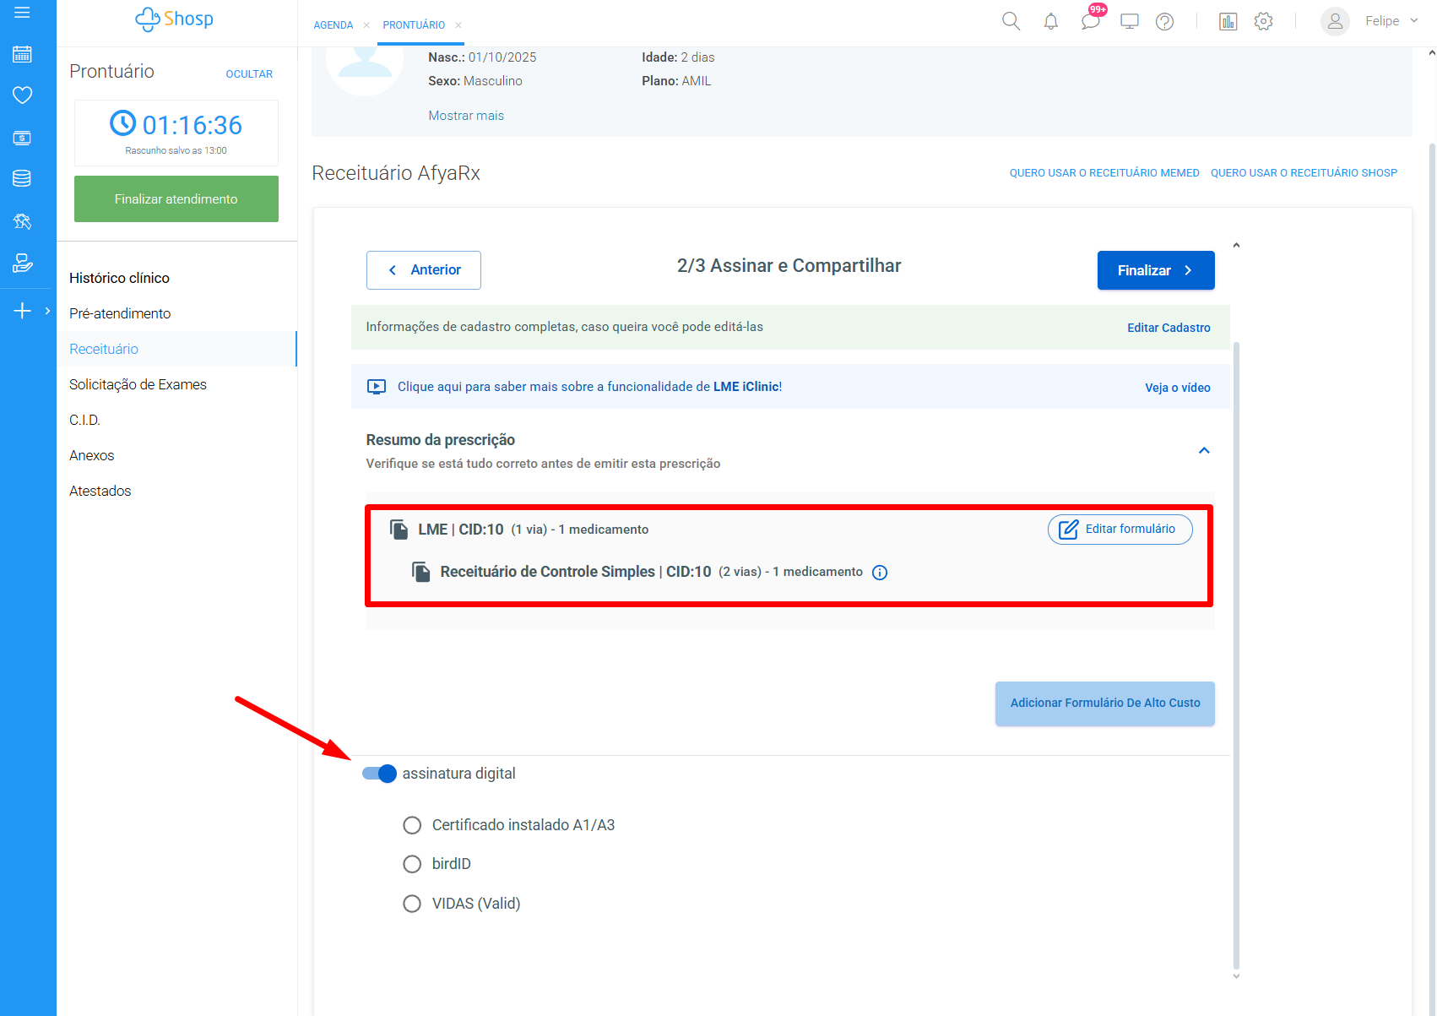This screenshot has height=1016, width=1437.
Task: Choose the VIDAS (Valid) signature option
Action: 412,904
